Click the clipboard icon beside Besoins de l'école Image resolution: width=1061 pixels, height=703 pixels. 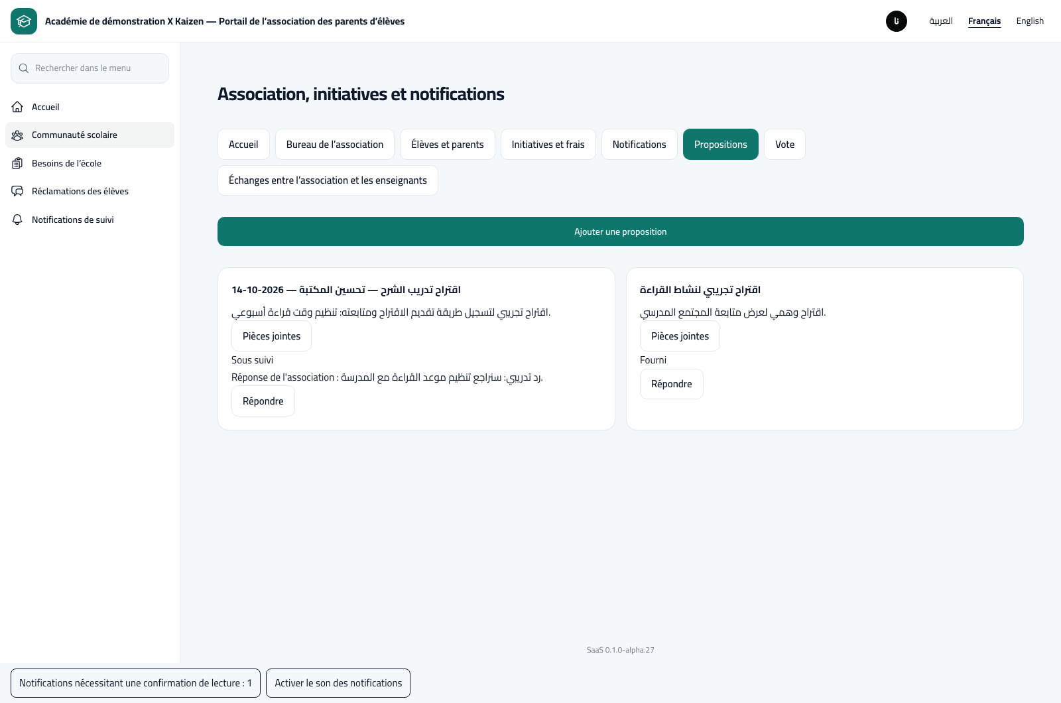pyautogui.click(x=18, y=163)
